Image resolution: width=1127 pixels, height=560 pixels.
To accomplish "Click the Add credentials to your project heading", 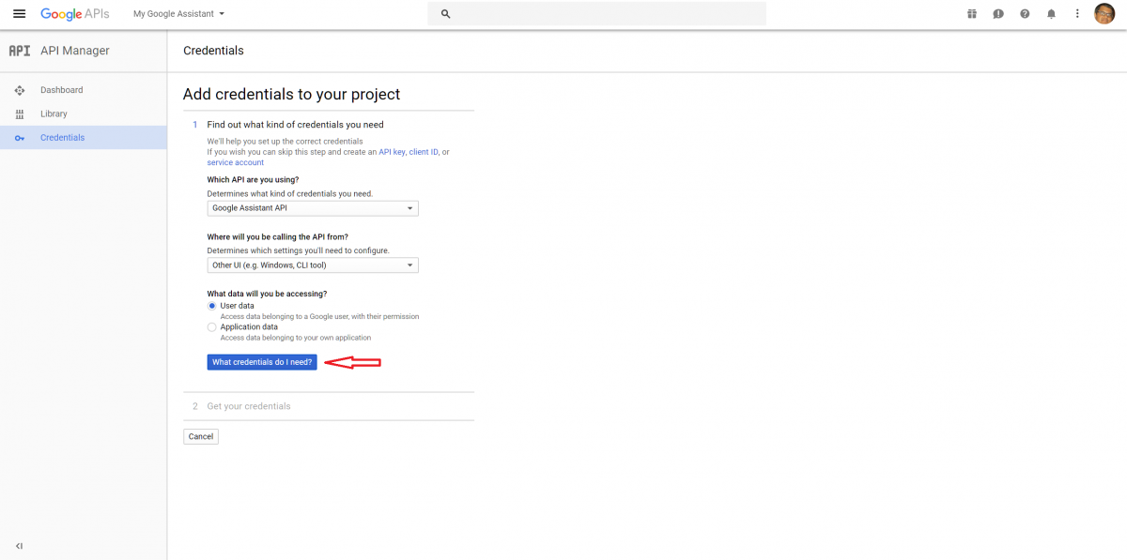I will (292, 94).
